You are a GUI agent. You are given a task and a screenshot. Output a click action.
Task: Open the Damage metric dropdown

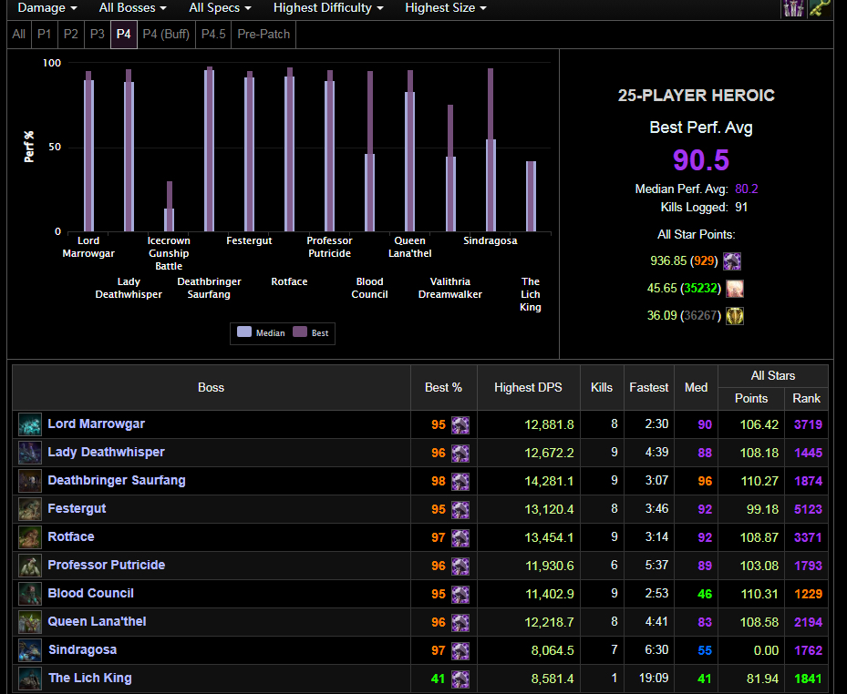[47, 8]
